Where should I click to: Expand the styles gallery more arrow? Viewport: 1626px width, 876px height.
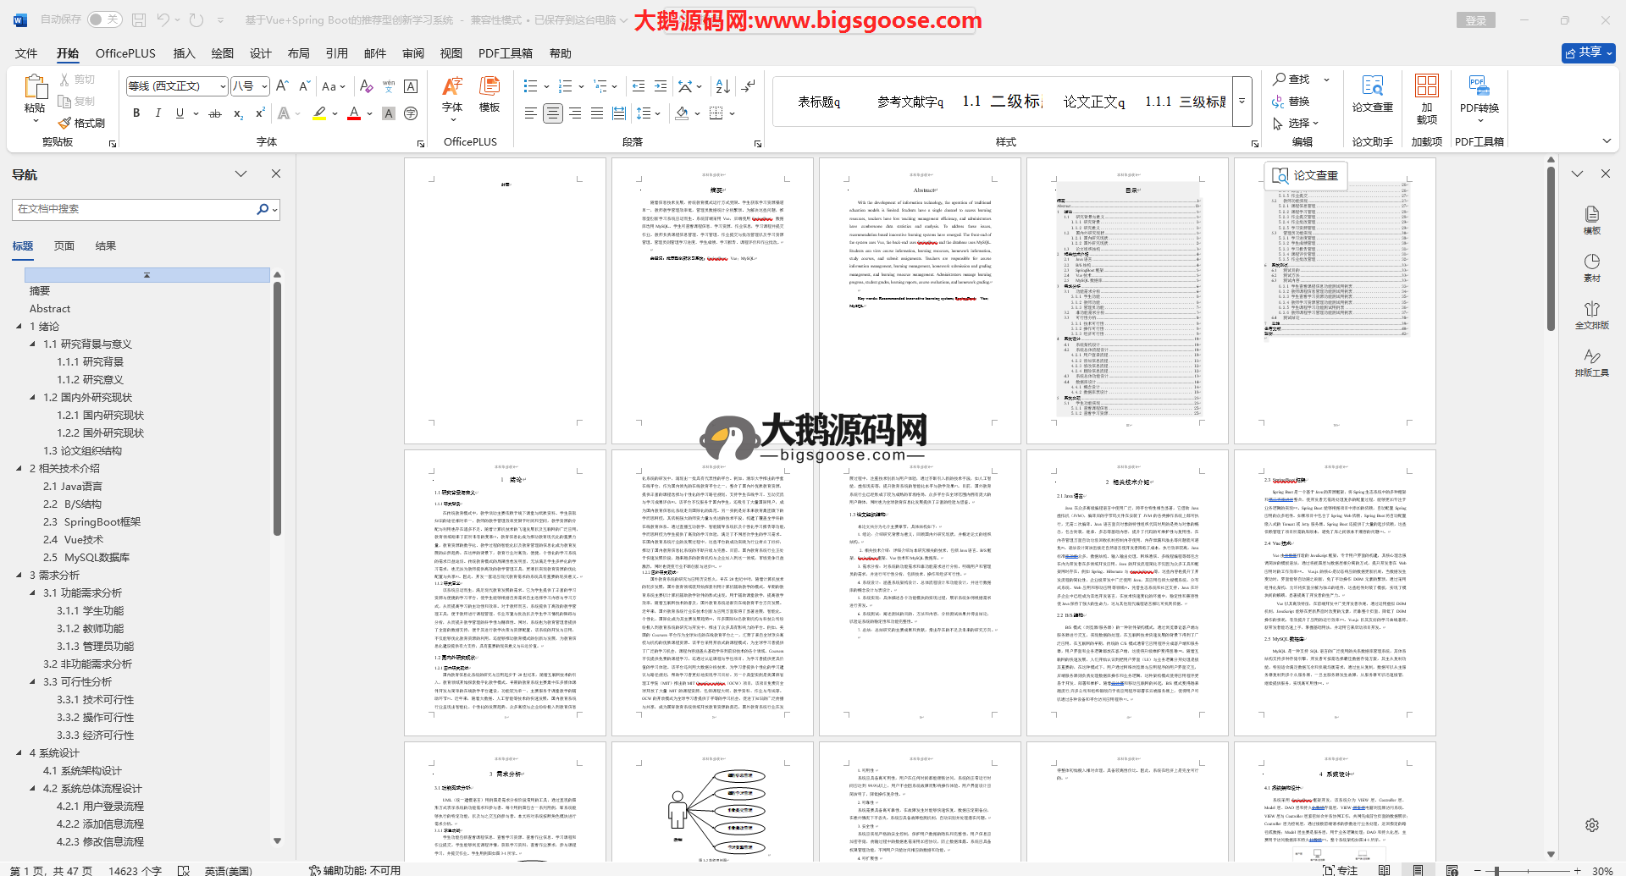pos(1242,102)
